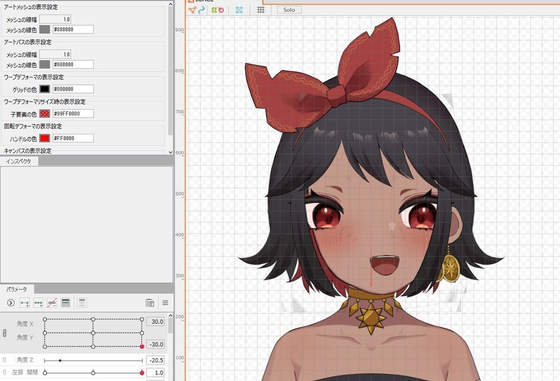Click the center key point of the 角度 X/Y grid
560x381 pixels.
point(93,333)
